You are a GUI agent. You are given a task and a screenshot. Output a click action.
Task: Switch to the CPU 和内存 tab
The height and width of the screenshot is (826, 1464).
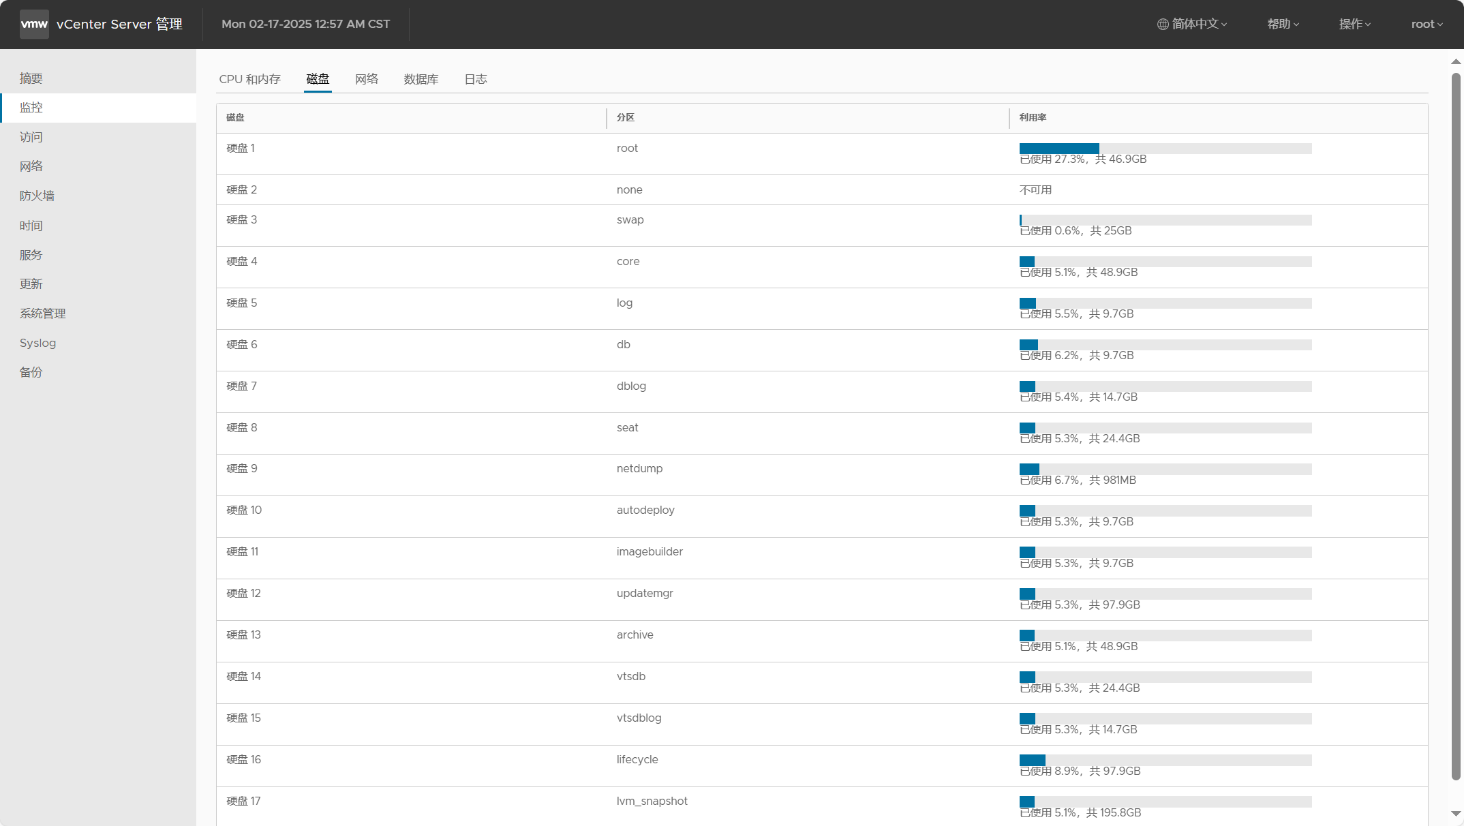(x=250, y=79)
